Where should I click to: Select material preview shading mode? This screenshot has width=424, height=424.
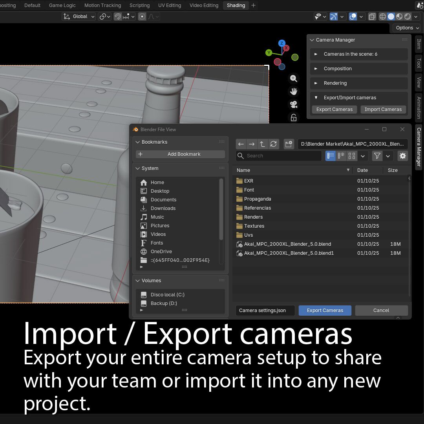[399, 16]
